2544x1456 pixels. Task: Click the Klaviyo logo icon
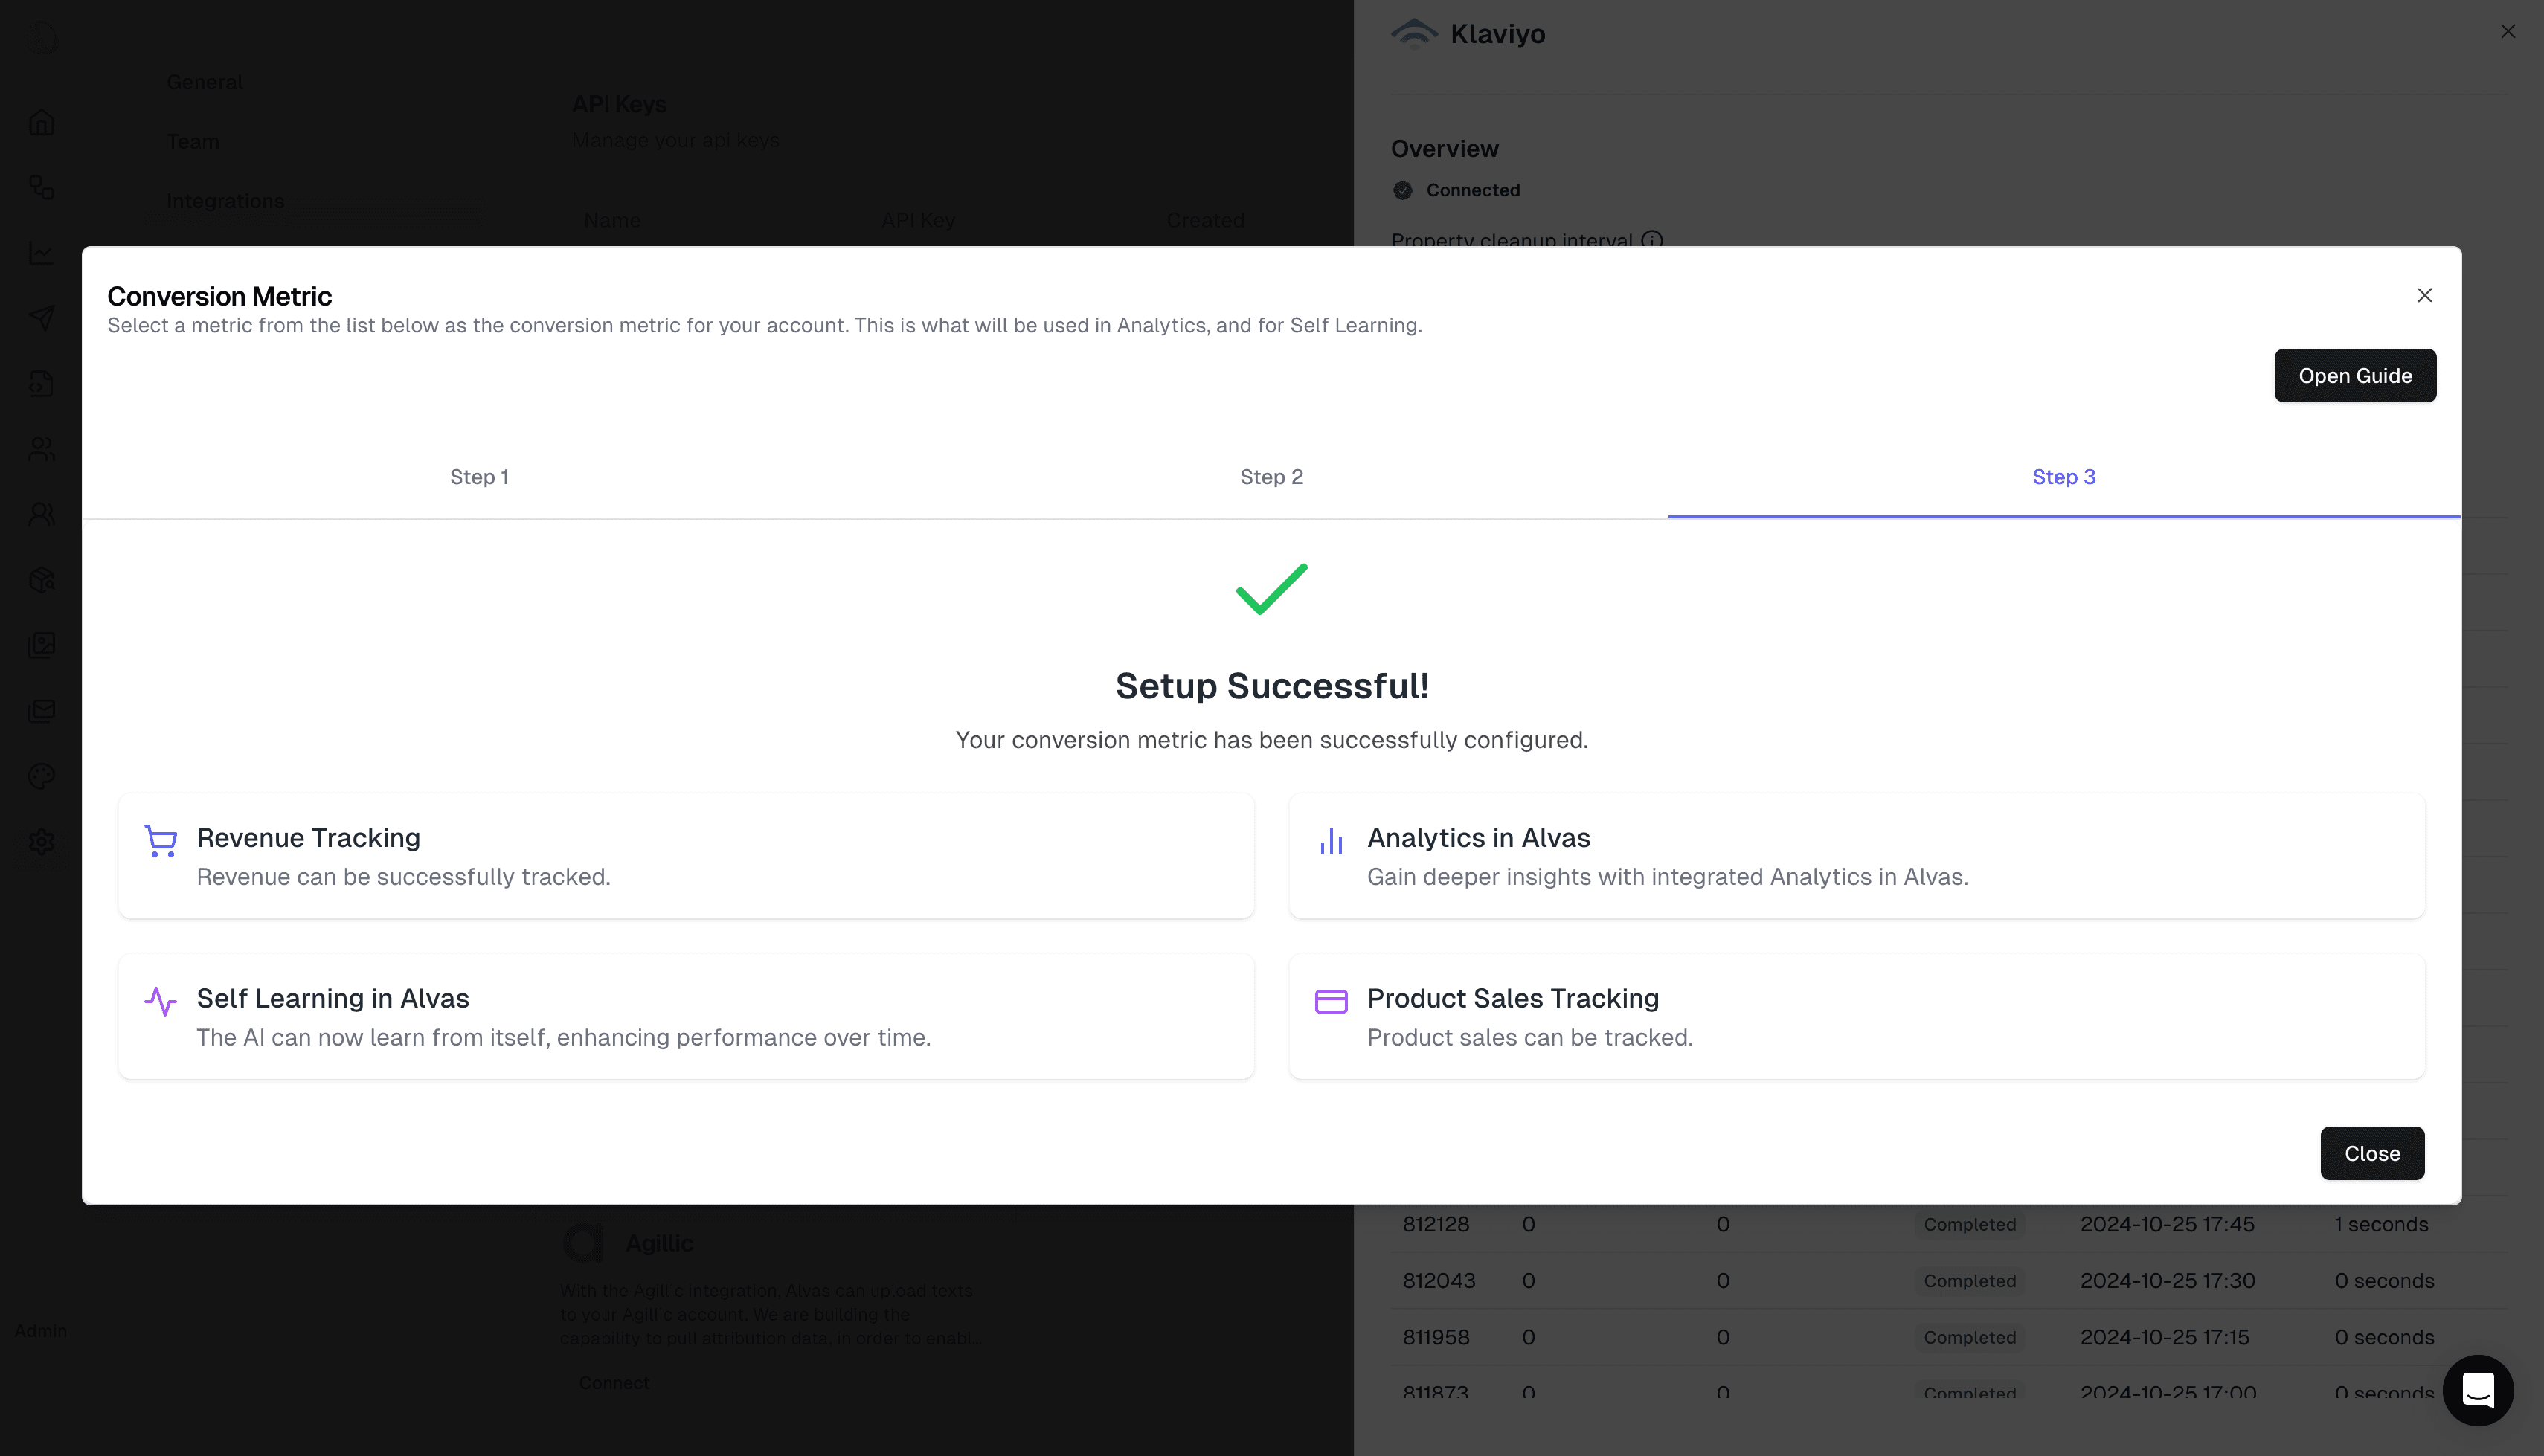[x=1414, y=33]
